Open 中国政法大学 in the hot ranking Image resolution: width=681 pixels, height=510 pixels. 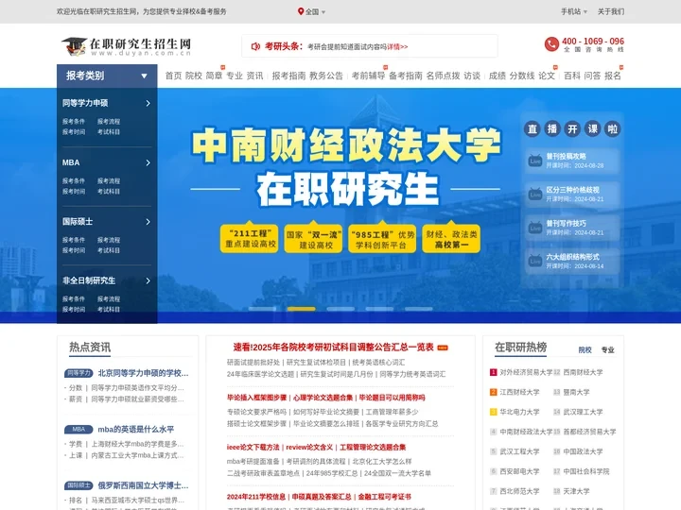pyautogui.click(x=583, y=451)
